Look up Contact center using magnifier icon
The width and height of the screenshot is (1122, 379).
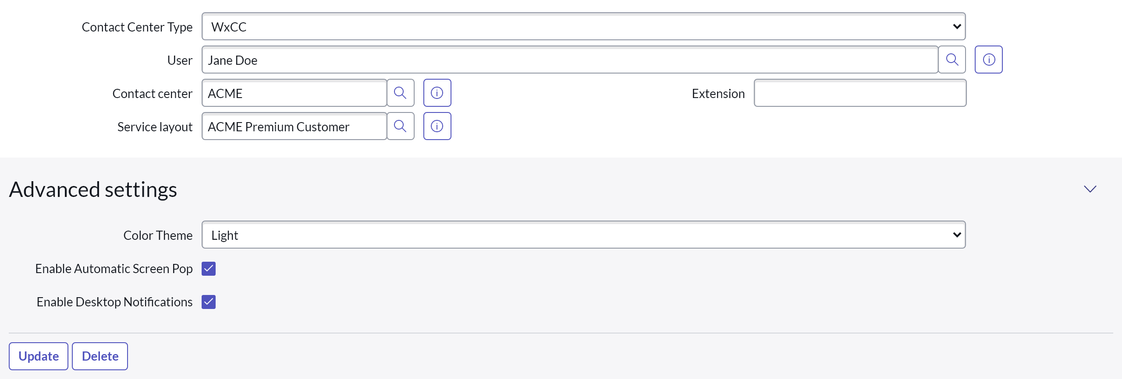point(400,93)
